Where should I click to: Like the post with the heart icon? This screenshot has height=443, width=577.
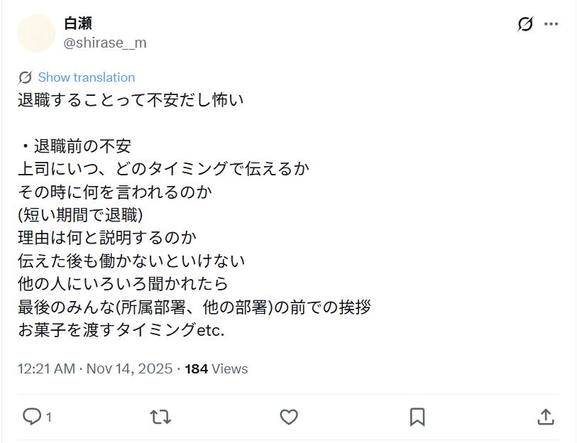288,417
